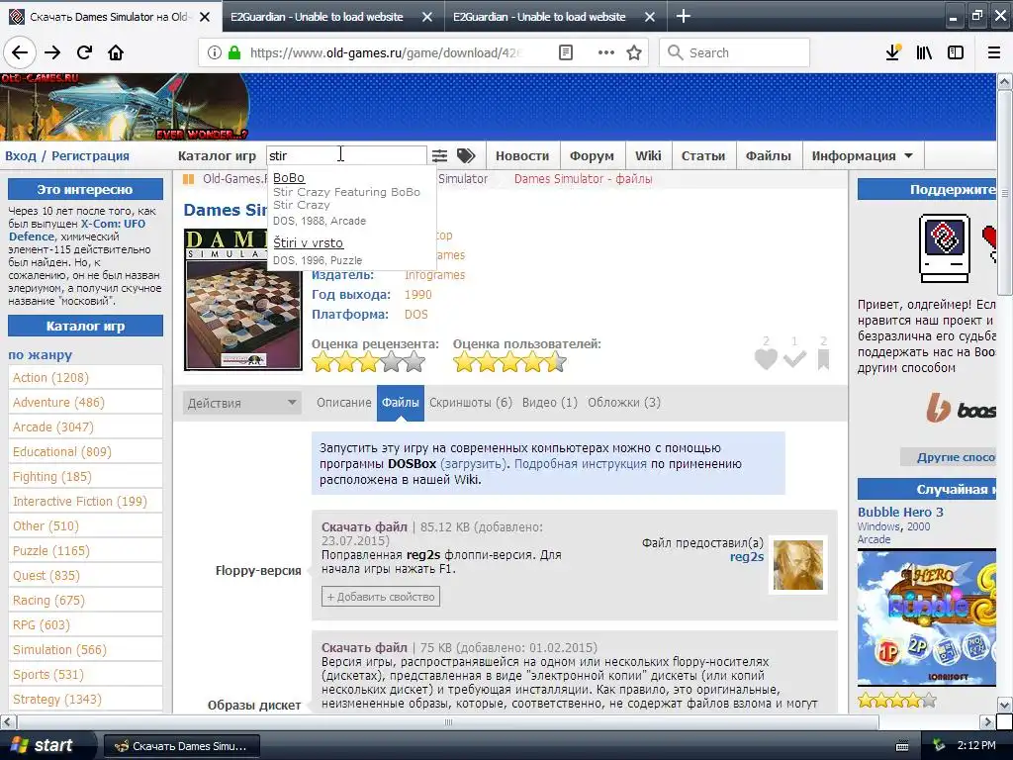This screenshot has width=1013, height=760.
Task: Click the Регистрация link
Action: [x=90, y=155]
